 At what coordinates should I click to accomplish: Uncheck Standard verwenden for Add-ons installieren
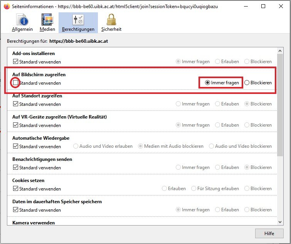15,62
